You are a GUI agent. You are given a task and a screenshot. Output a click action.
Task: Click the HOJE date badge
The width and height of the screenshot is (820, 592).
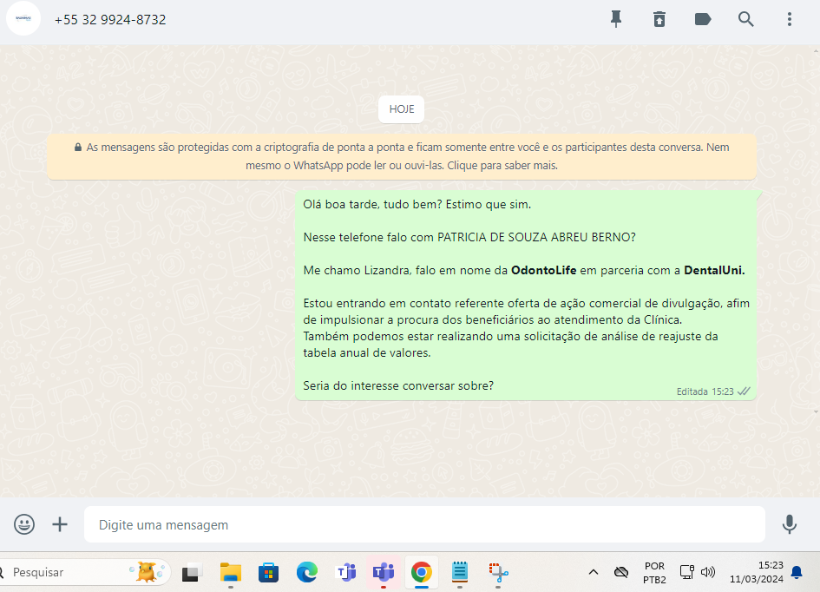[402, 109]
